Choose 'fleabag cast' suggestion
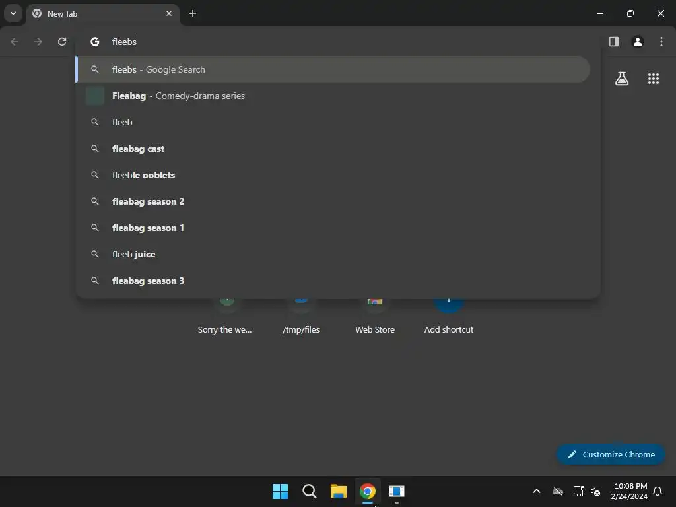This screenshot has height=507, width=676. [x=333, y=149]
